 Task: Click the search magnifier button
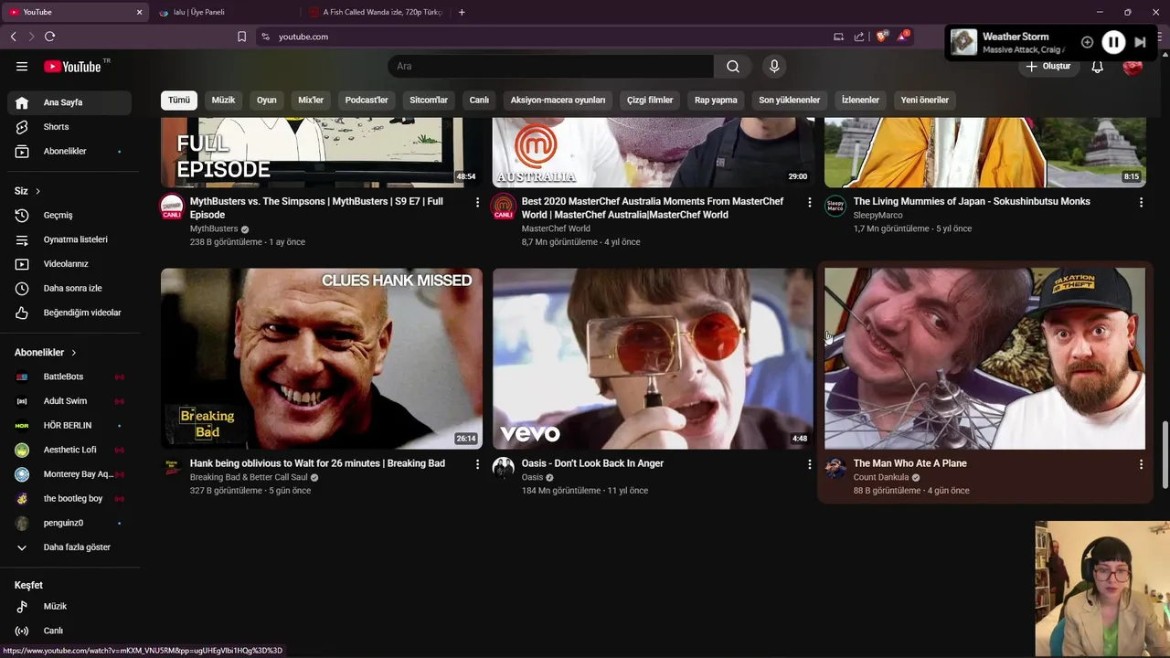click(733, 66)
